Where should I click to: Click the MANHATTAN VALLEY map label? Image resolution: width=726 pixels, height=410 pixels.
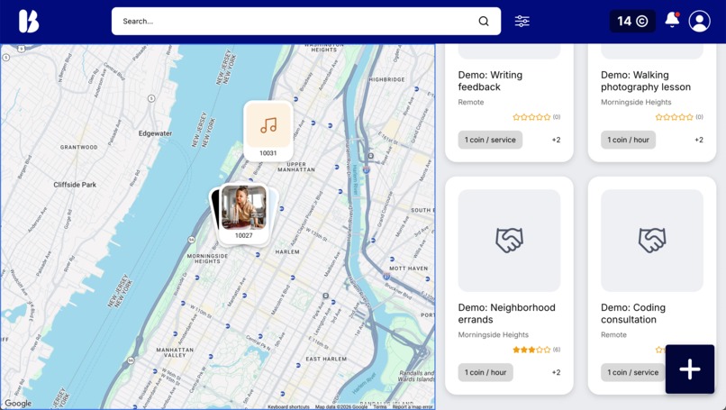pyautogui.click(x=175, y=352)
